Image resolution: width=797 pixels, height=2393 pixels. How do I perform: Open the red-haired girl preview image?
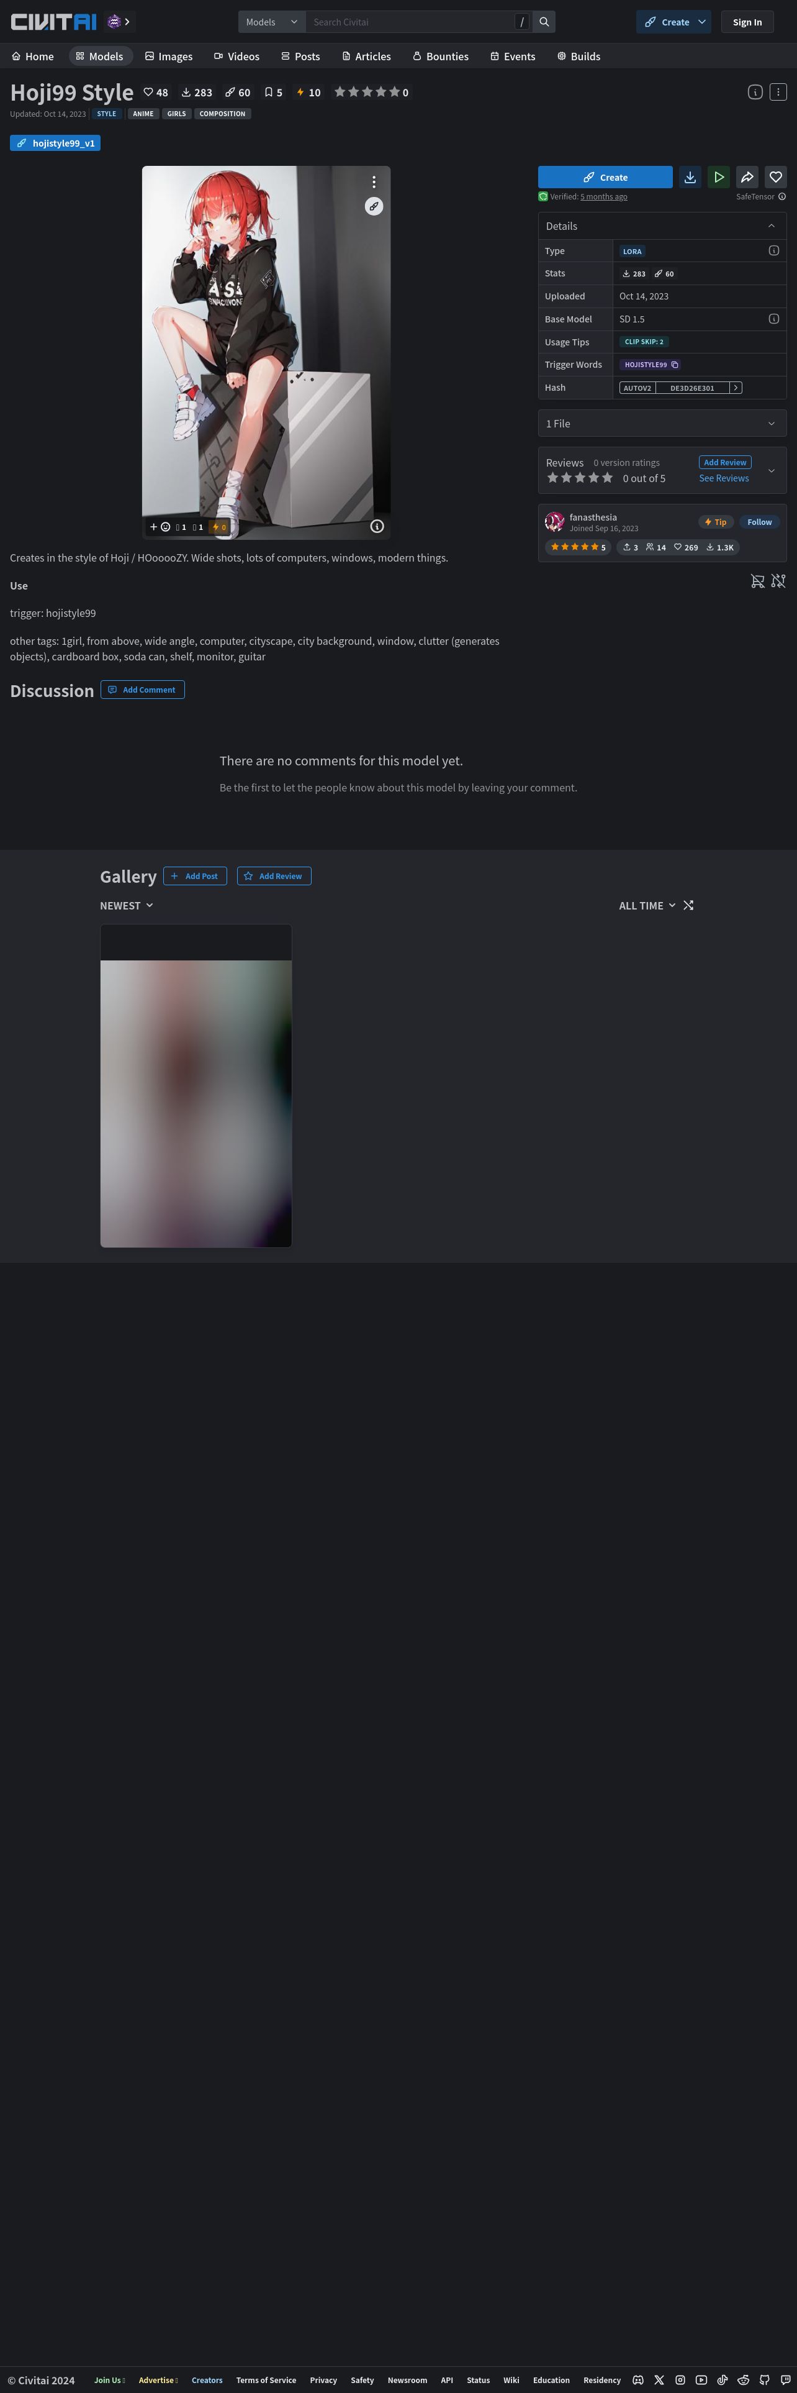coord(266,353)
